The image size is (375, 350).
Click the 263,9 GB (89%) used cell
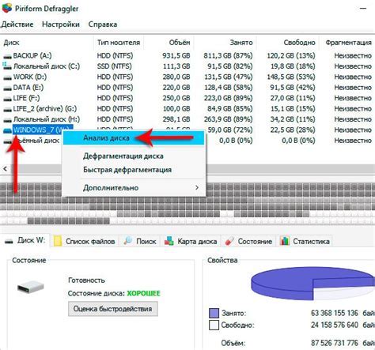(228, 119)
